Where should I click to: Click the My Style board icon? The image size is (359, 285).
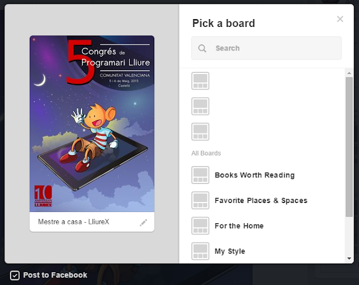[200, 251]
